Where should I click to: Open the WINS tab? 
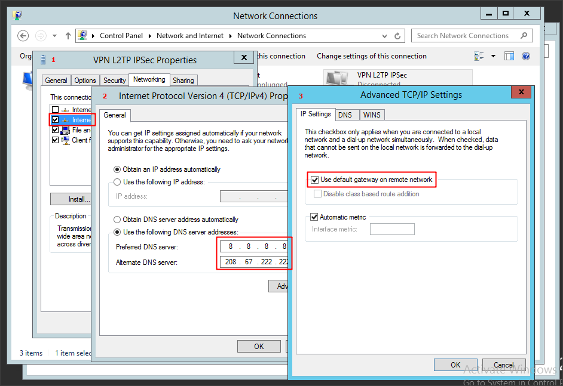click(x=372, y=115)
